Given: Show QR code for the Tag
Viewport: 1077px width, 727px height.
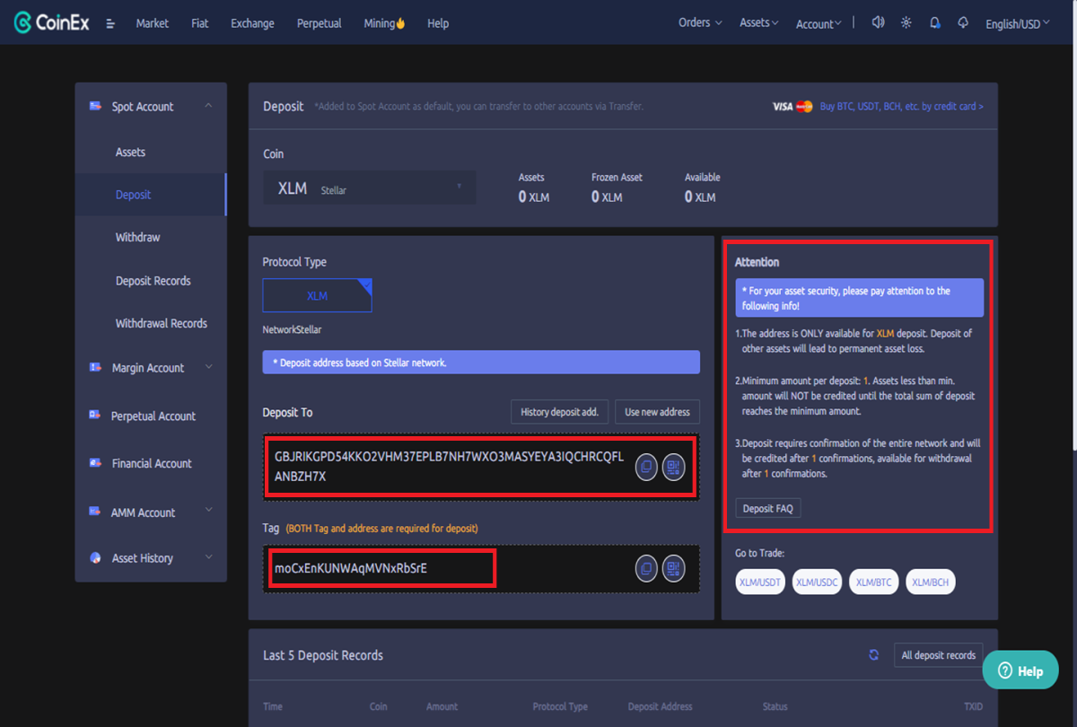Looking at the screenshot, I should (674, 568).
